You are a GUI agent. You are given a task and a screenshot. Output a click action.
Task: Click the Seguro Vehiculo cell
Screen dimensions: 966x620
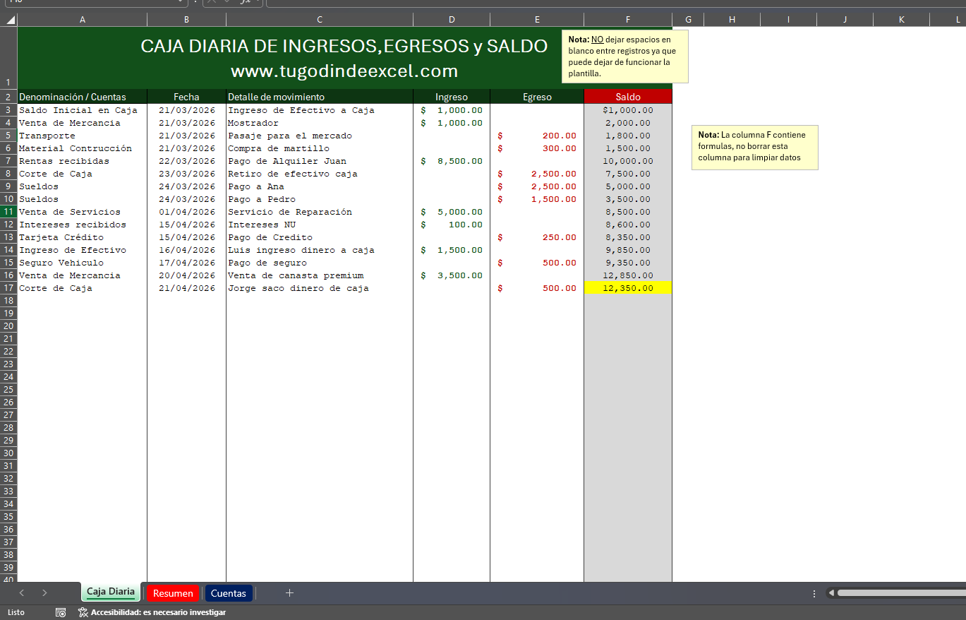pyautogui.click(x=83, y=263)
